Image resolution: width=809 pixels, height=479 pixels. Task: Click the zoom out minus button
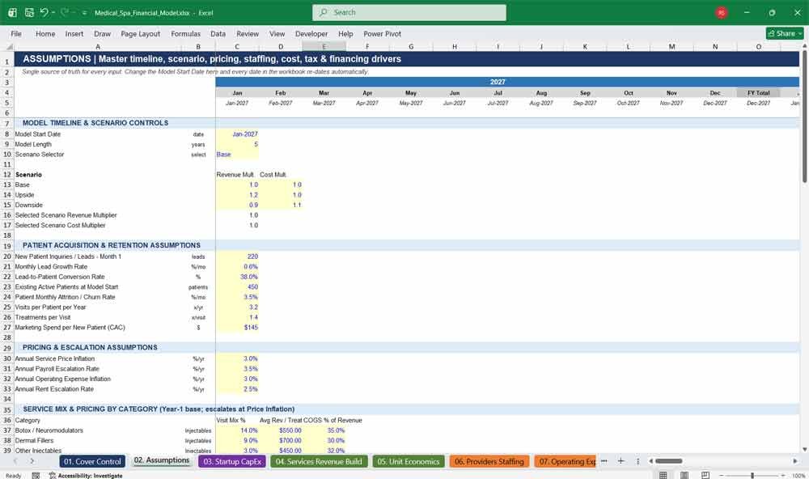point(722,475)
